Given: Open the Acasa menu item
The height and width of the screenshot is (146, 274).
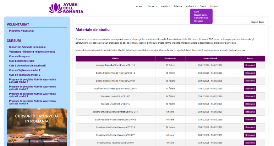Looking at the screenshot, I should (x=139, y=6).
